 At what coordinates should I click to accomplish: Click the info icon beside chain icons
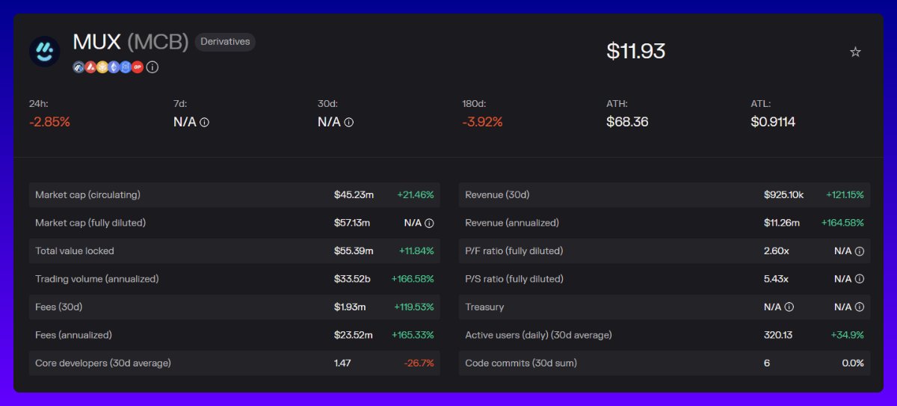coord(152,67)
